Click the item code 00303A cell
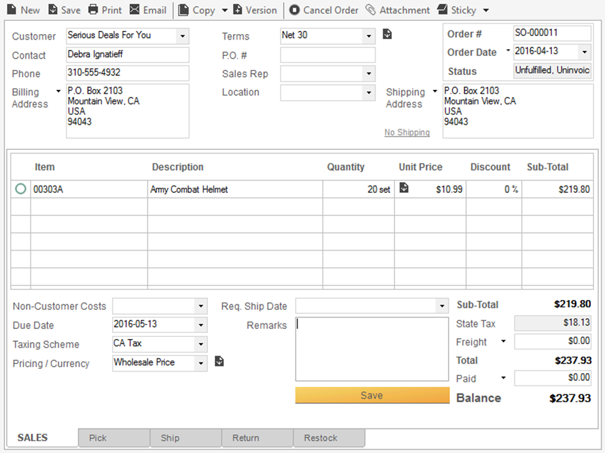This screenshot has height=453, width=605. (x=89, y=189)
